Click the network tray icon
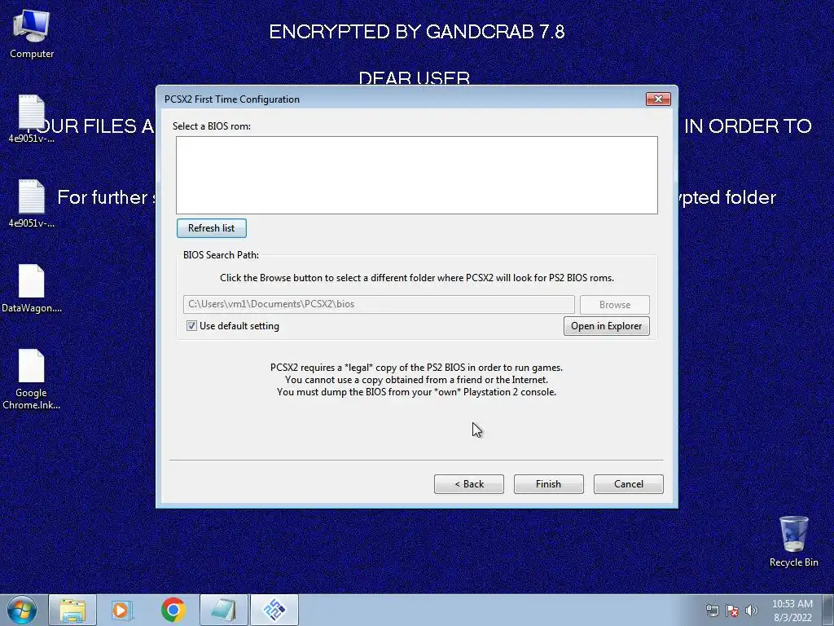Viewport: 834px width, 626px height. [712, 611]
